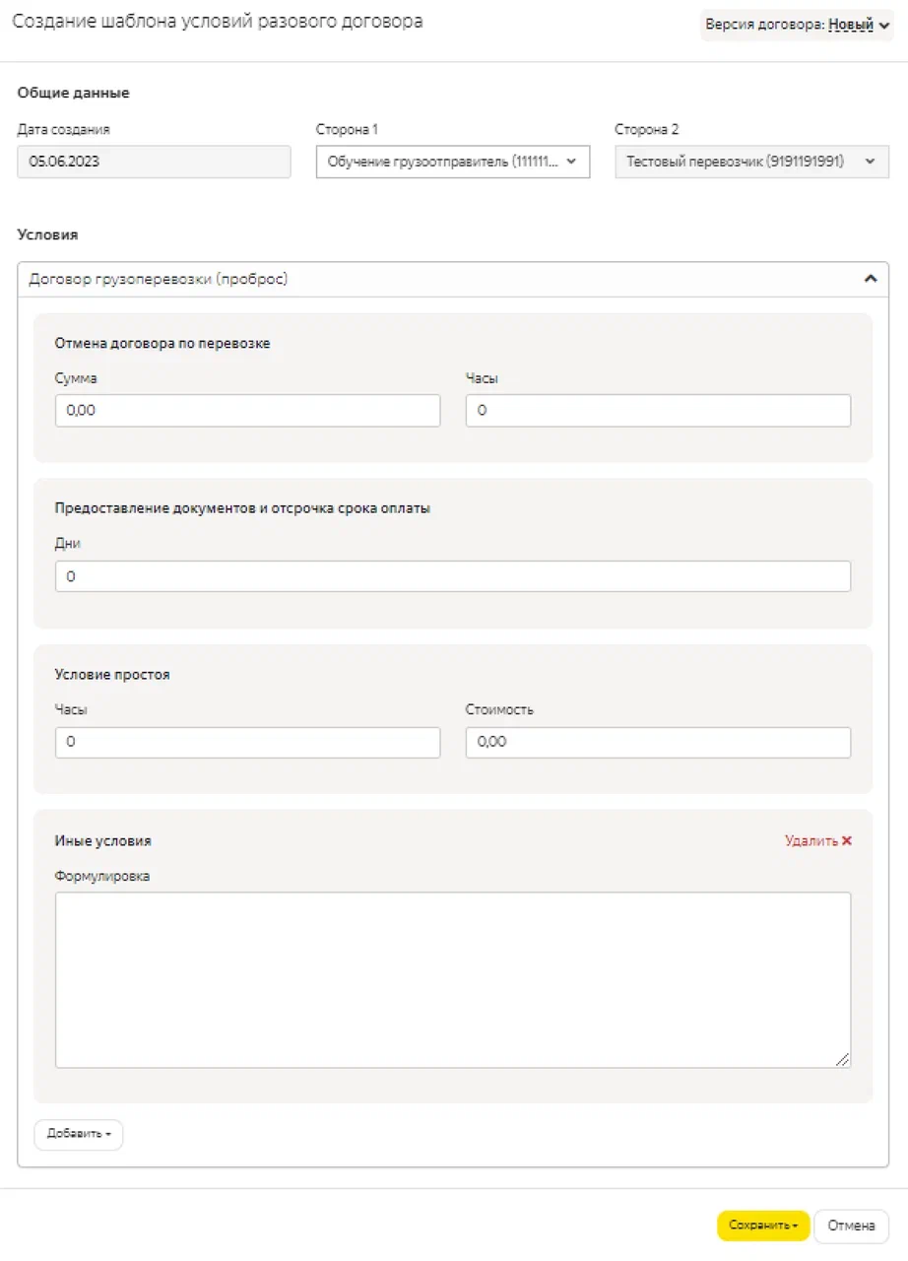Click inside the Формулировка text area
The height and width of the screenshot is (1261, 908).
coord(452,979)
